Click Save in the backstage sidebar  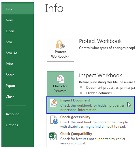tap(18, 42)
